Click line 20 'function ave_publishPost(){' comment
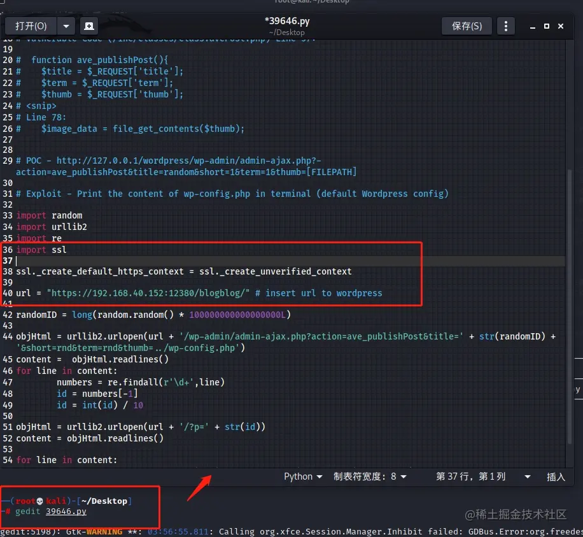The image size is (583, 537). (92, 60)
